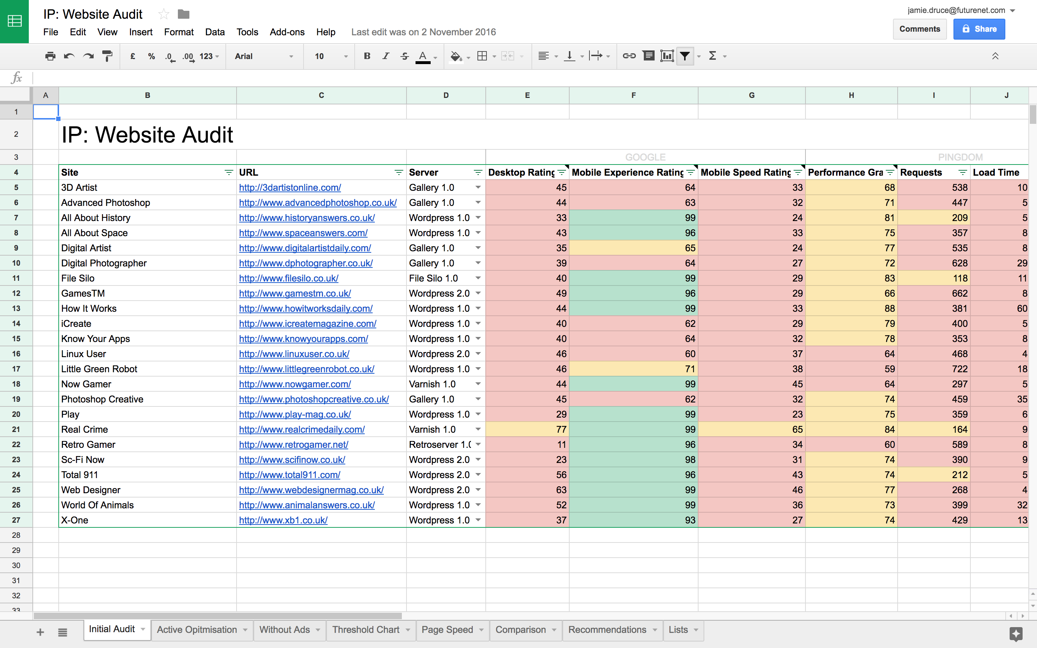View last edit on 2 November 2016
1037x648 pixels.
click(x=423, y=32)
